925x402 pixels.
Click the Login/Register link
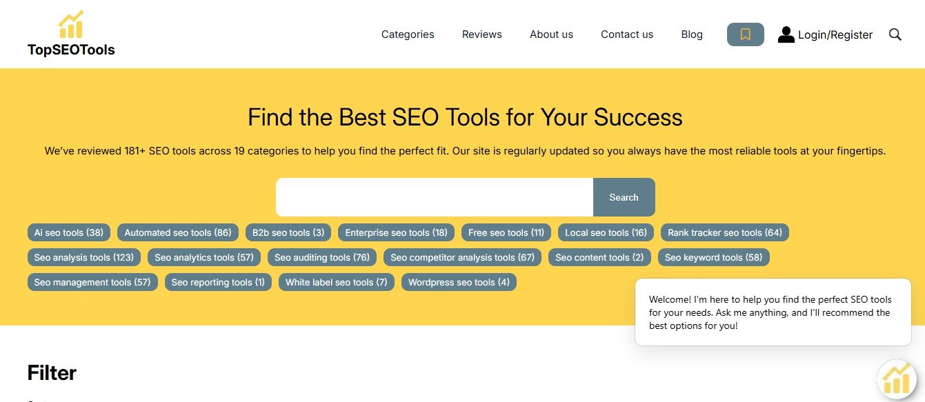tap(835, 34)
